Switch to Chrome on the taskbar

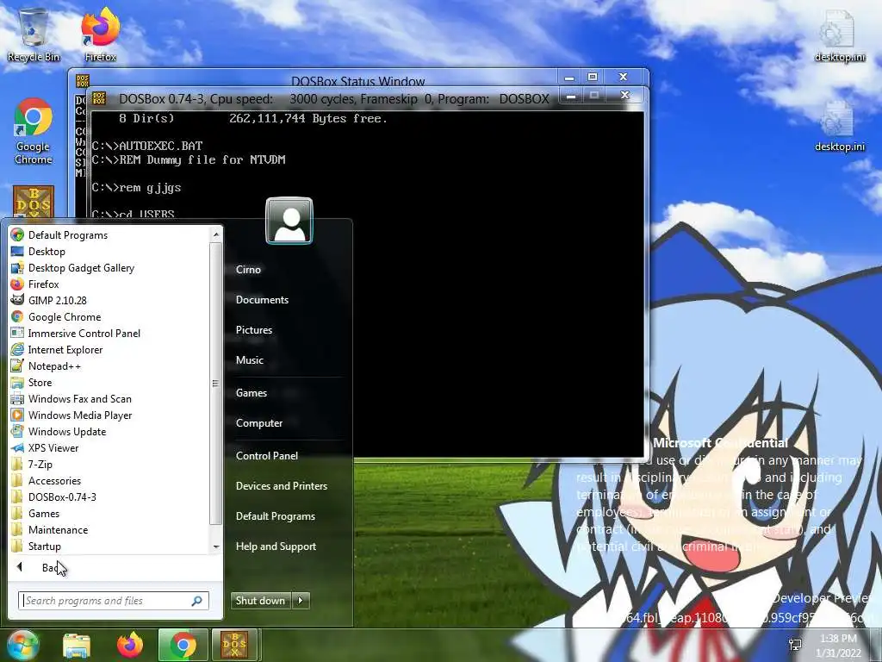coord(183,646)
